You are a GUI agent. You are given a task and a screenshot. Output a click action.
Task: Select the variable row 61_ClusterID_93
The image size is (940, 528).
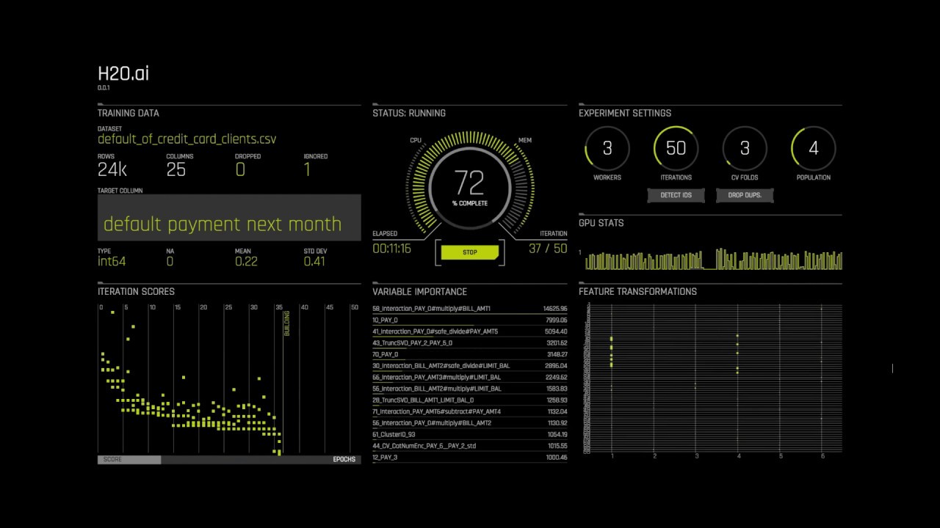[470, 434]
